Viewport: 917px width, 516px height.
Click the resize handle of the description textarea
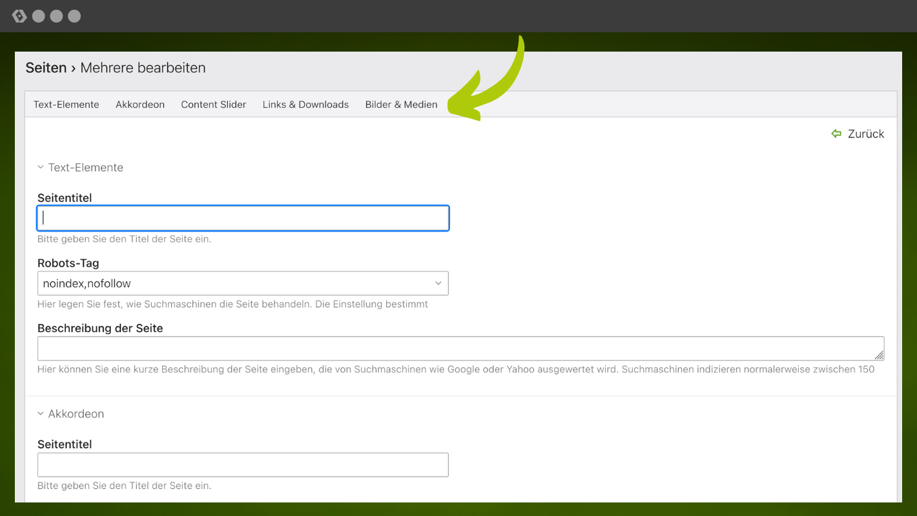pyautogui.click(x=879, y=355)
